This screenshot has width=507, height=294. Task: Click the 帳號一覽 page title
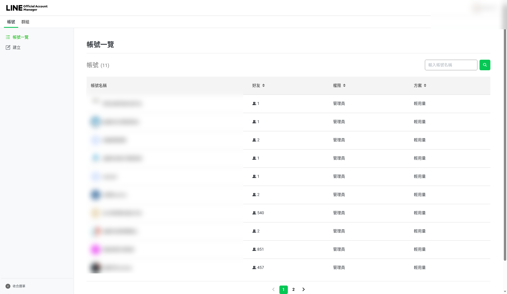[x=100, y=44]
